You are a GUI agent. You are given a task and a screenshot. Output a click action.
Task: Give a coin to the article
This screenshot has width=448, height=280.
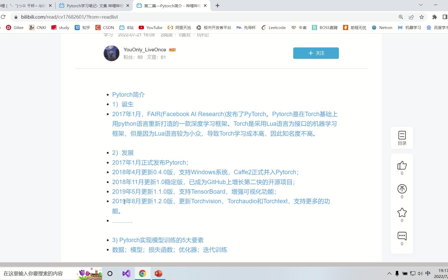click(402, 189)
